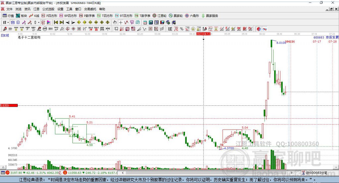
Task: Expand the volume panel triangle
Action: click(3, 167)
